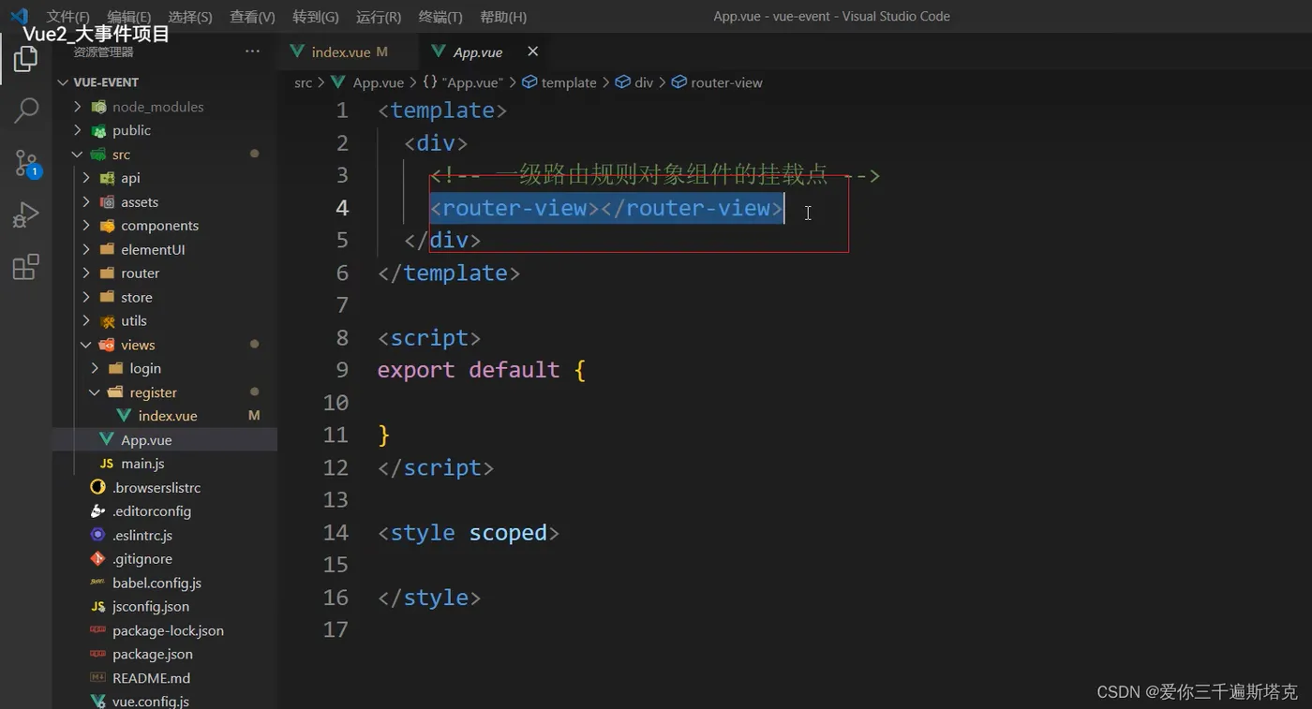This screenshot has width=1312, height=709.
Task: Click the template breadcrumb segment
Action: pyautogui.click(x=559, y=82)
